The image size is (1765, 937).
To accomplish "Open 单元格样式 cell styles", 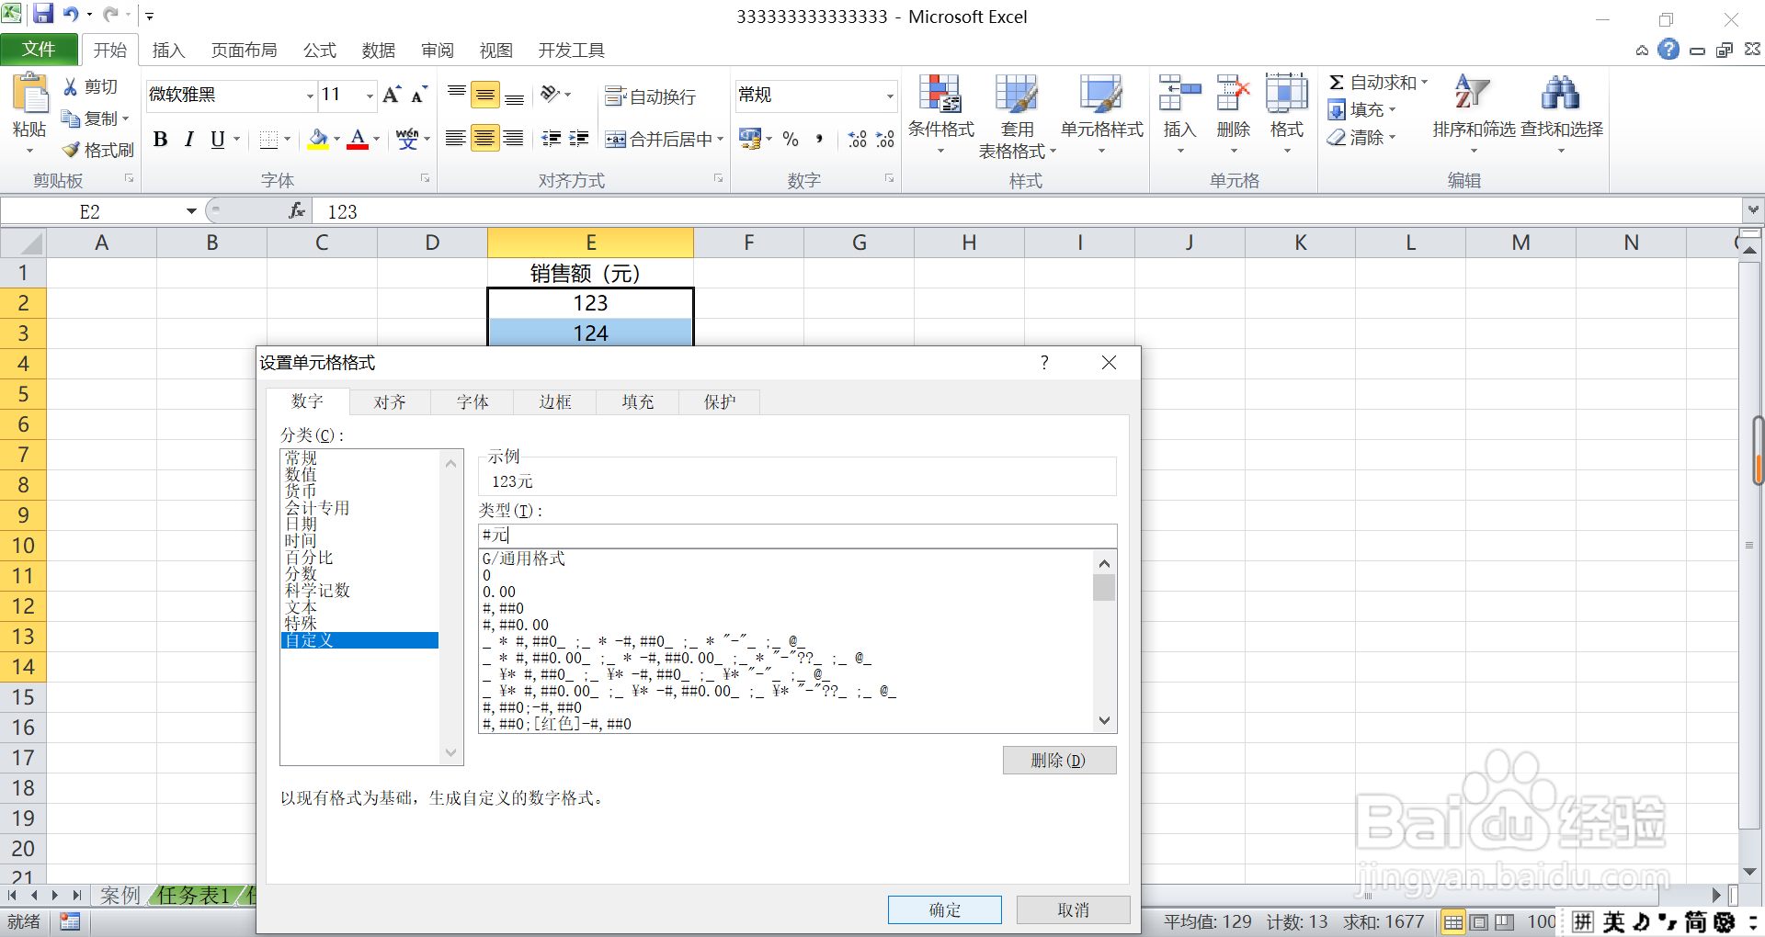I will pyautogui.click(x=1101, y=115).
